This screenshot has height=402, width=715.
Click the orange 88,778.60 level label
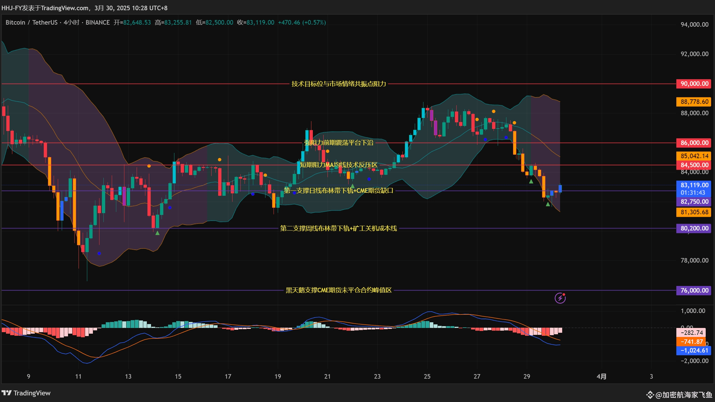(694, 102)
